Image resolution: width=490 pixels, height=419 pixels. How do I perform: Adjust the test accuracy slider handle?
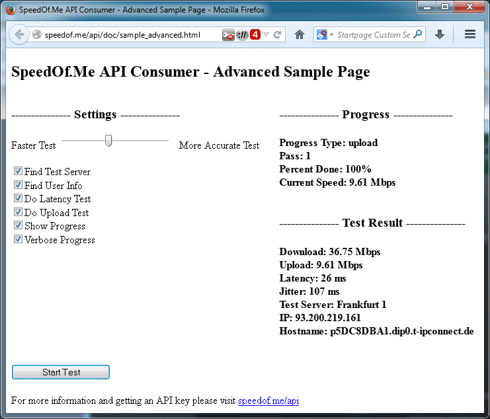(108, 141)
